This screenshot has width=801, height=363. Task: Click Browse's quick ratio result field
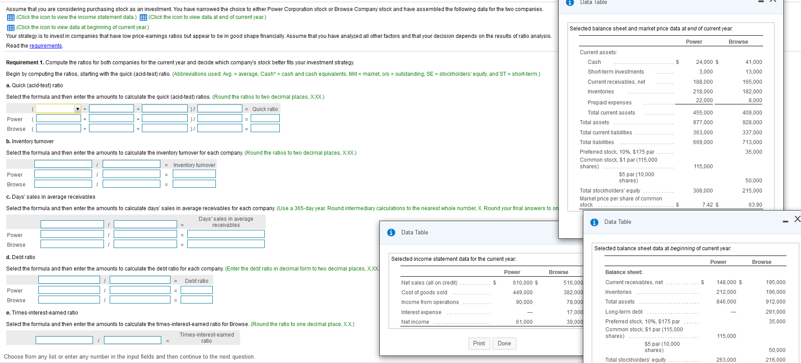(265, 128)
